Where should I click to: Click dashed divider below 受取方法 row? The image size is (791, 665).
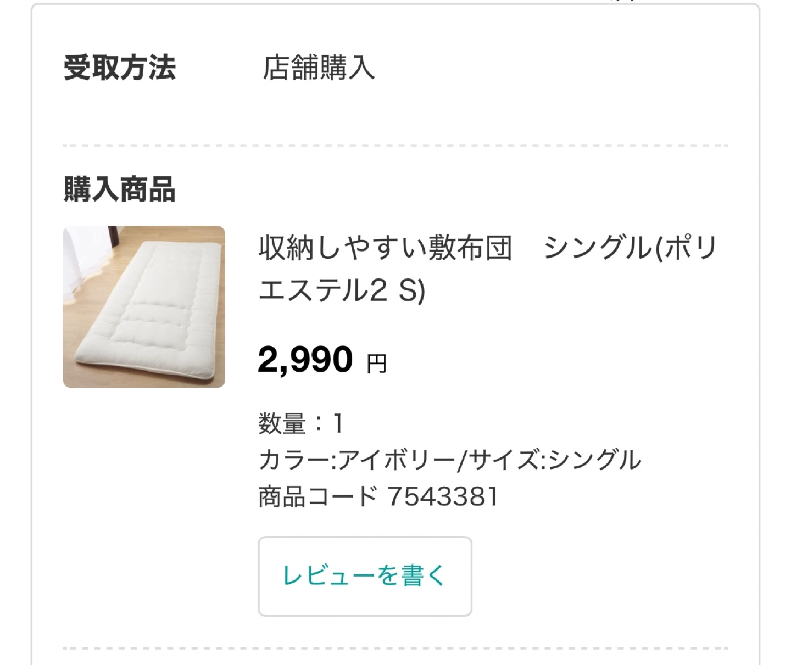(396, 146)
